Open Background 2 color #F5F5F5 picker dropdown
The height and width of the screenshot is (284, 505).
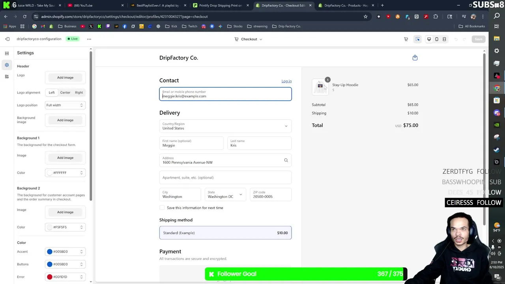(x=65, y=227)
